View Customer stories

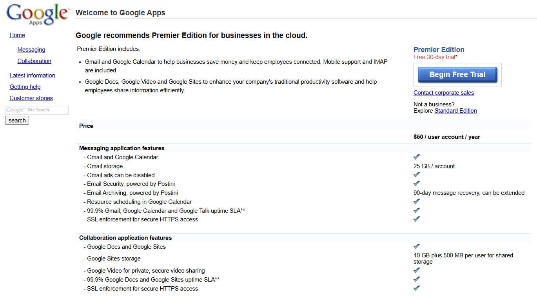(x=31, y=98)
